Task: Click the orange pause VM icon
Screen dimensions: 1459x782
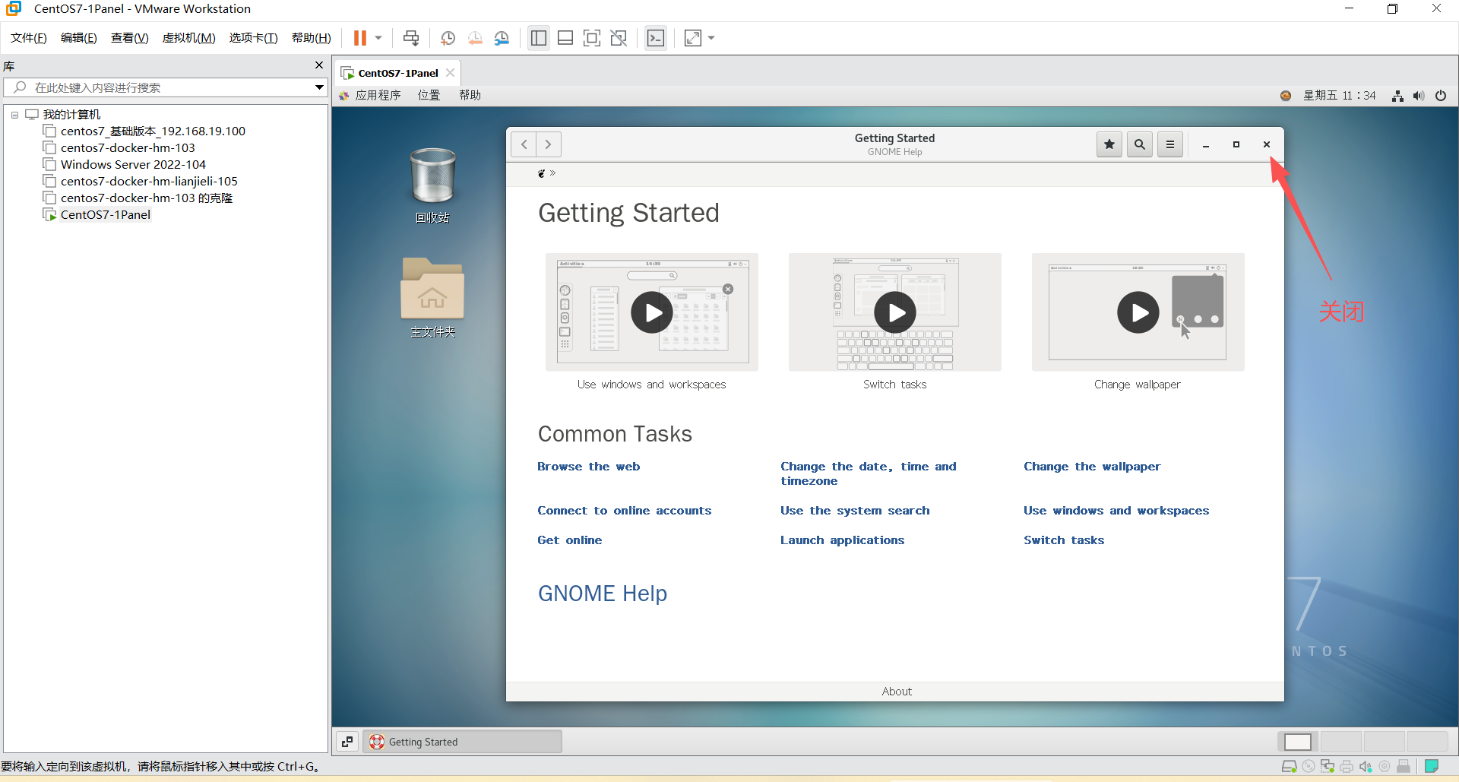Action: tap(360, 38)
